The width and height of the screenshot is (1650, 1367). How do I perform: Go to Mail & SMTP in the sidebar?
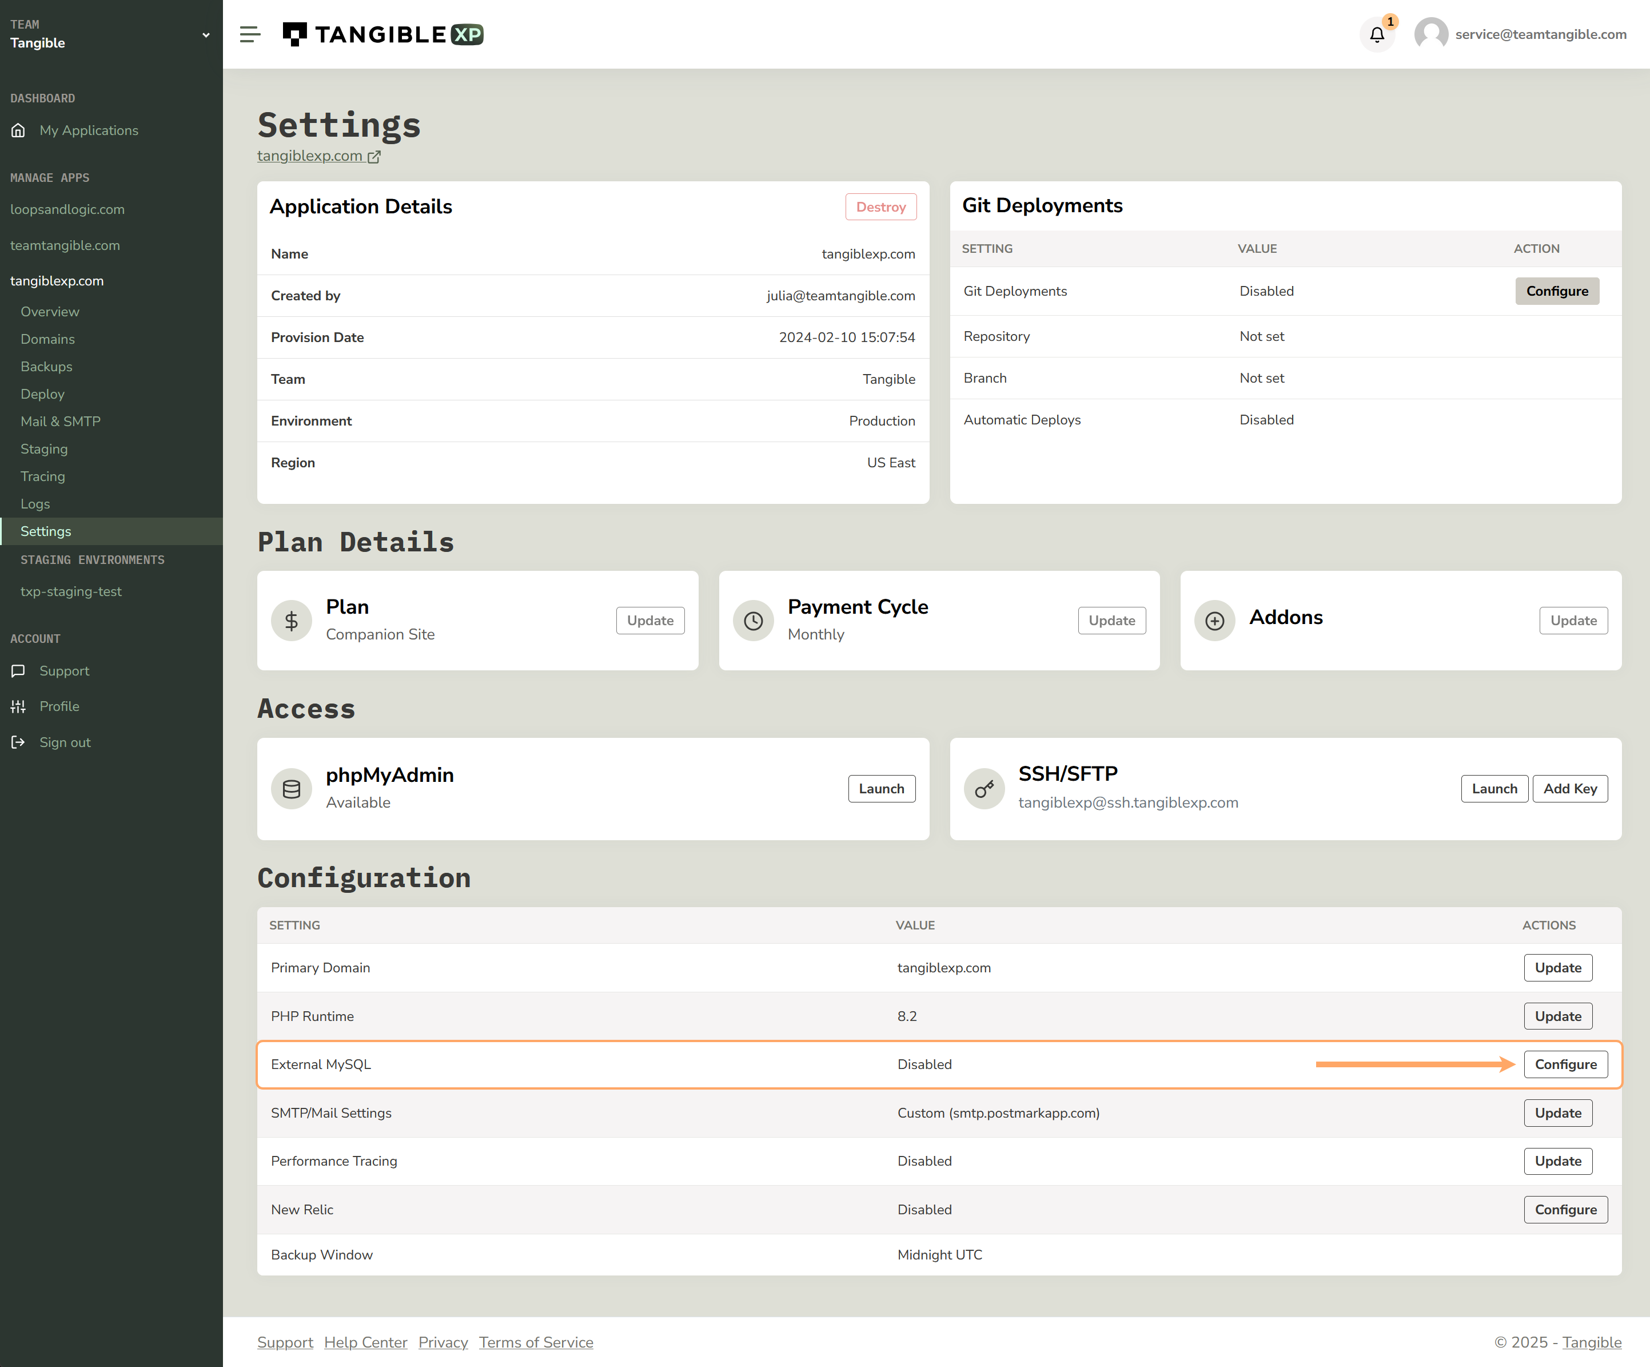[x=61, y=422]
